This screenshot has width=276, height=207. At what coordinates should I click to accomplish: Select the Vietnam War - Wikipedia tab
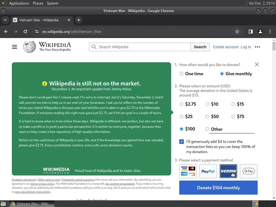[42, 20]
